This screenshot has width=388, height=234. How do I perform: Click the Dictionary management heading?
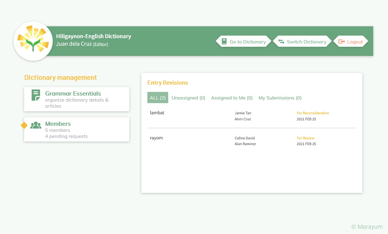61,78
